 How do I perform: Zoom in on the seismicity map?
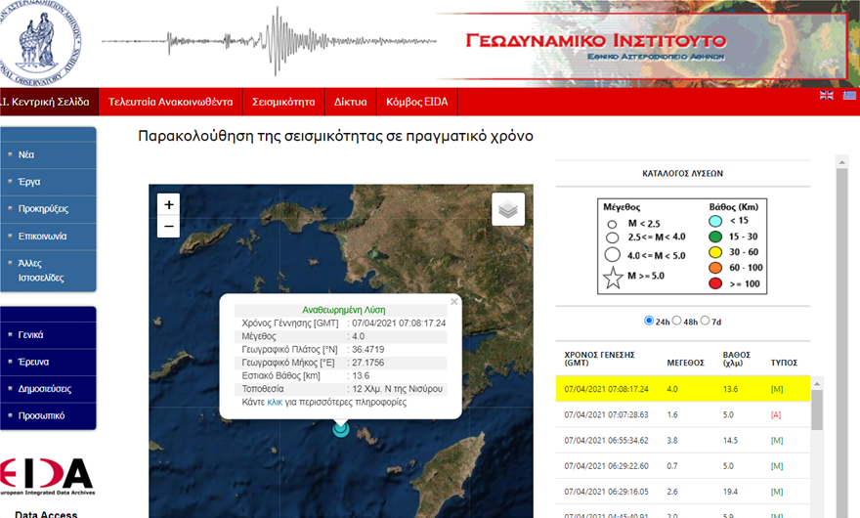(169, 204)
